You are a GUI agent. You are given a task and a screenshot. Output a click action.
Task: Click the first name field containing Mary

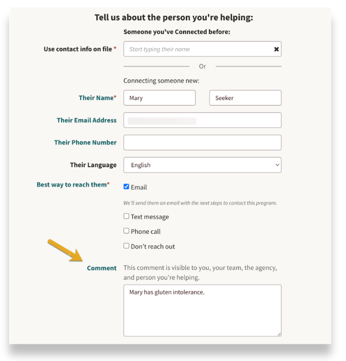tap(160, 98)
